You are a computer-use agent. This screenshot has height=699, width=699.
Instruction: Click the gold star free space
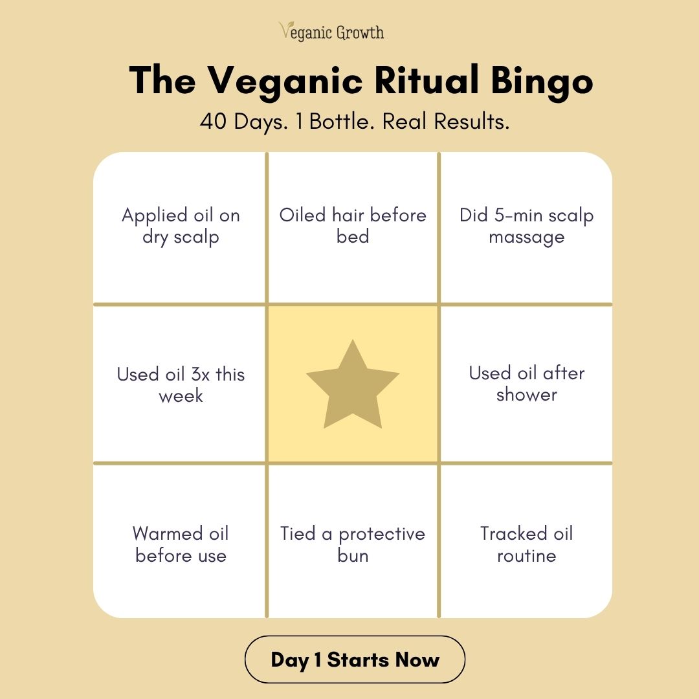pos(353,384)
